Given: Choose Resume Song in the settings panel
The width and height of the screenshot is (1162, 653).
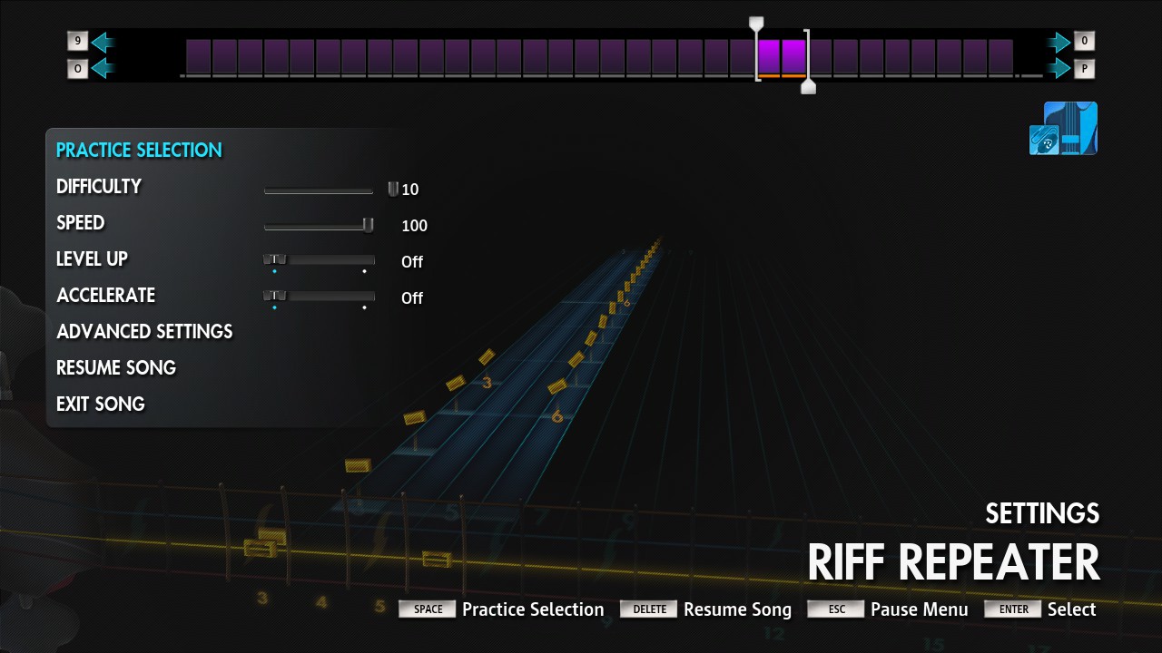Looking at the screenshot, I should coord(116,368).
